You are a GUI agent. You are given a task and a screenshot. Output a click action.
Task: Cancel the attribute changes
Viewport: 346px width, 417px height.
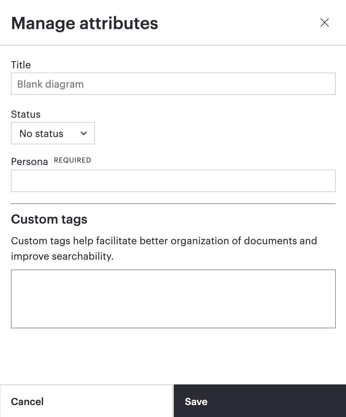click(86, 401)
